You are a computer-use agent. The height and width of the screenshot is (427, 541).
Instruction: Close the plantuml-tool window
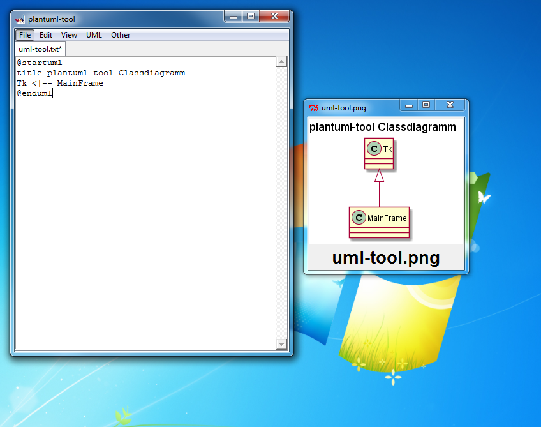(274, 16)
